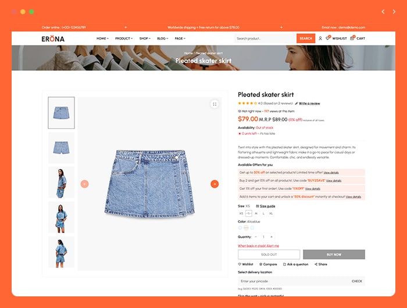This screenshot has height=308, width=407.
Task: Expand the Shop menu dropdown
Action: pos(145,38)
